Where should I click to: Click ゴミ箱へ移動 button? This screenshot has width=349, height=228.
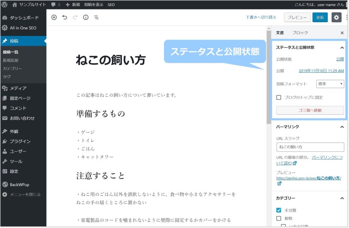coord(310,110)
